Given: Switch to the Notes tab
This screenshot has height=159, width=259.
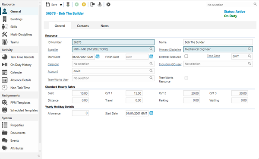Looking at the screenshot, I should [x=104, y=26].
